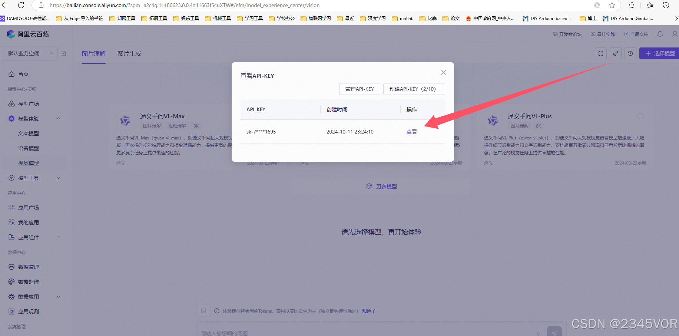The image size is (679, 336).
Task: Click the 选择模型 button
Action: (659, 53)
